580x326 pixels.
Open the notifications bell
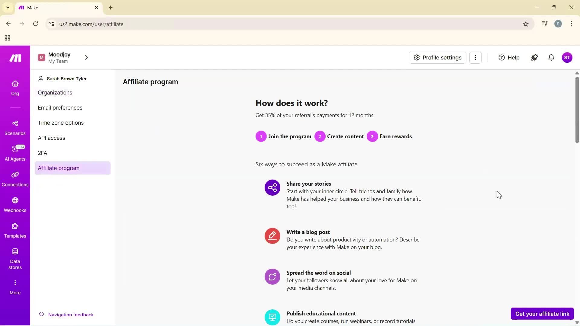pos(551,57)
